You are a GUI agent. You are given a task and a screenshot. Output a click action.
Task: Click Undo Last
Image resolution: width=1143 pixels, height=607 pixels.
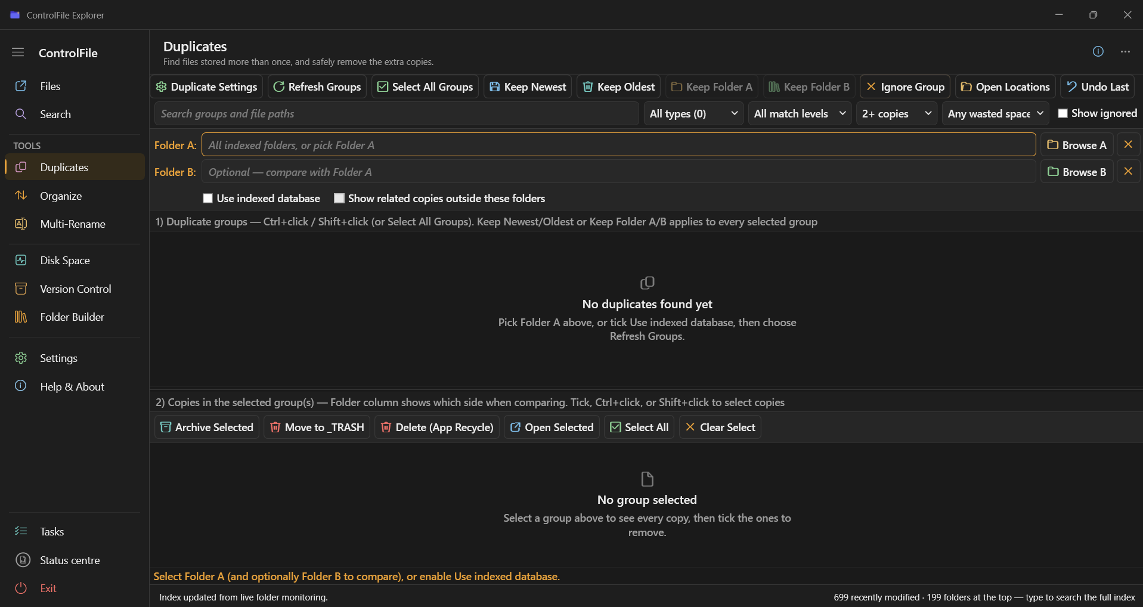tap(1098, 87)
